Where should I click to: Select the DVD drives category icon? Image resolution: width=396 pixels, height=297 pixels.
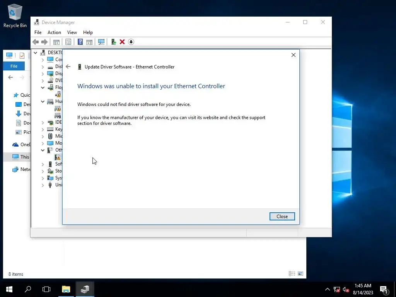tap(50, 80)
